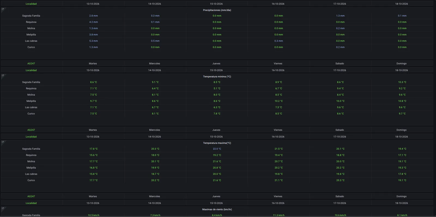Select the 2.8 mm precipitation value
The image size is (436, 217).
click(x=93, y=16)
